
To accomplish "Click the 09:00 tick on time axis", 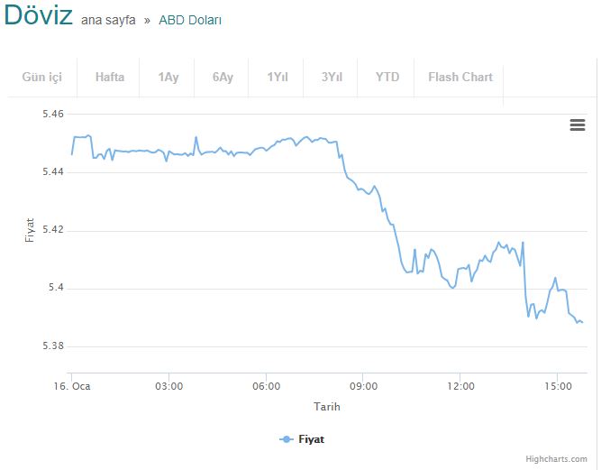I will tap(363, 386).
